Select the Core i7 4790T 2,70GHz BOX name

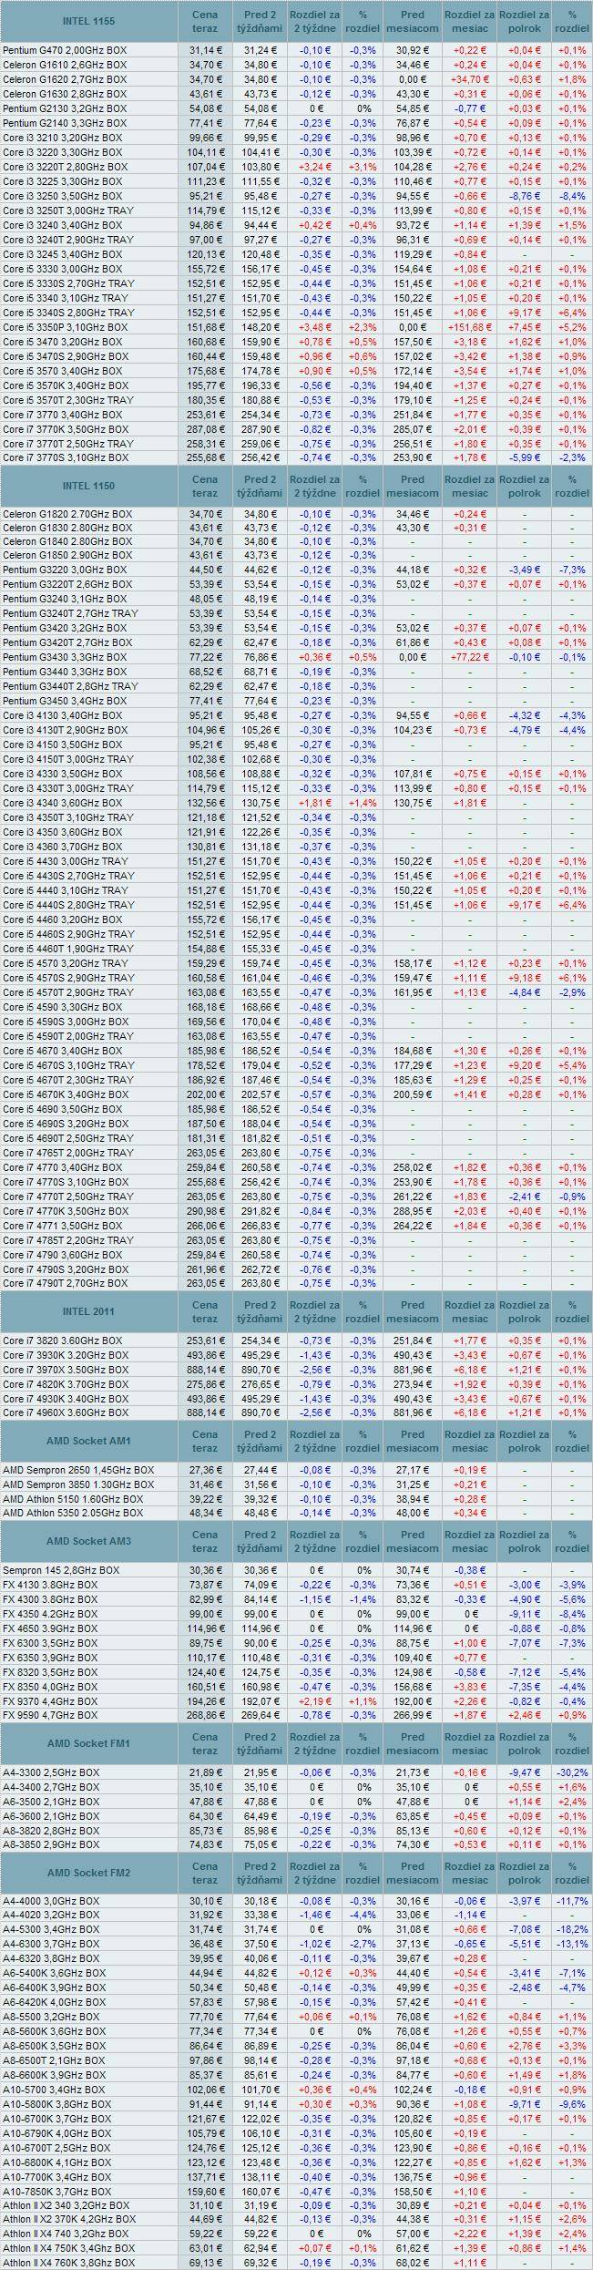pyautogui.click(x=66, y=1283)
